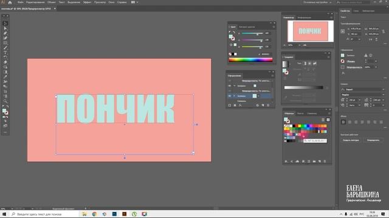The height and width of the screenshot is (218, 389).
Task: Delete selected item in Appearance panel
Action: [x=268, y=105]
